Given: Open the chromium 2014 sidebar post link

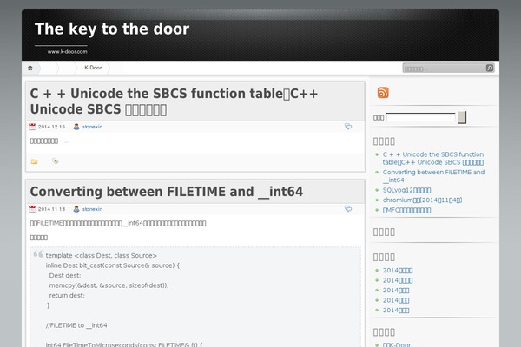Looking at the screenshot, I should pyautogui.click(x=422, y=200).
